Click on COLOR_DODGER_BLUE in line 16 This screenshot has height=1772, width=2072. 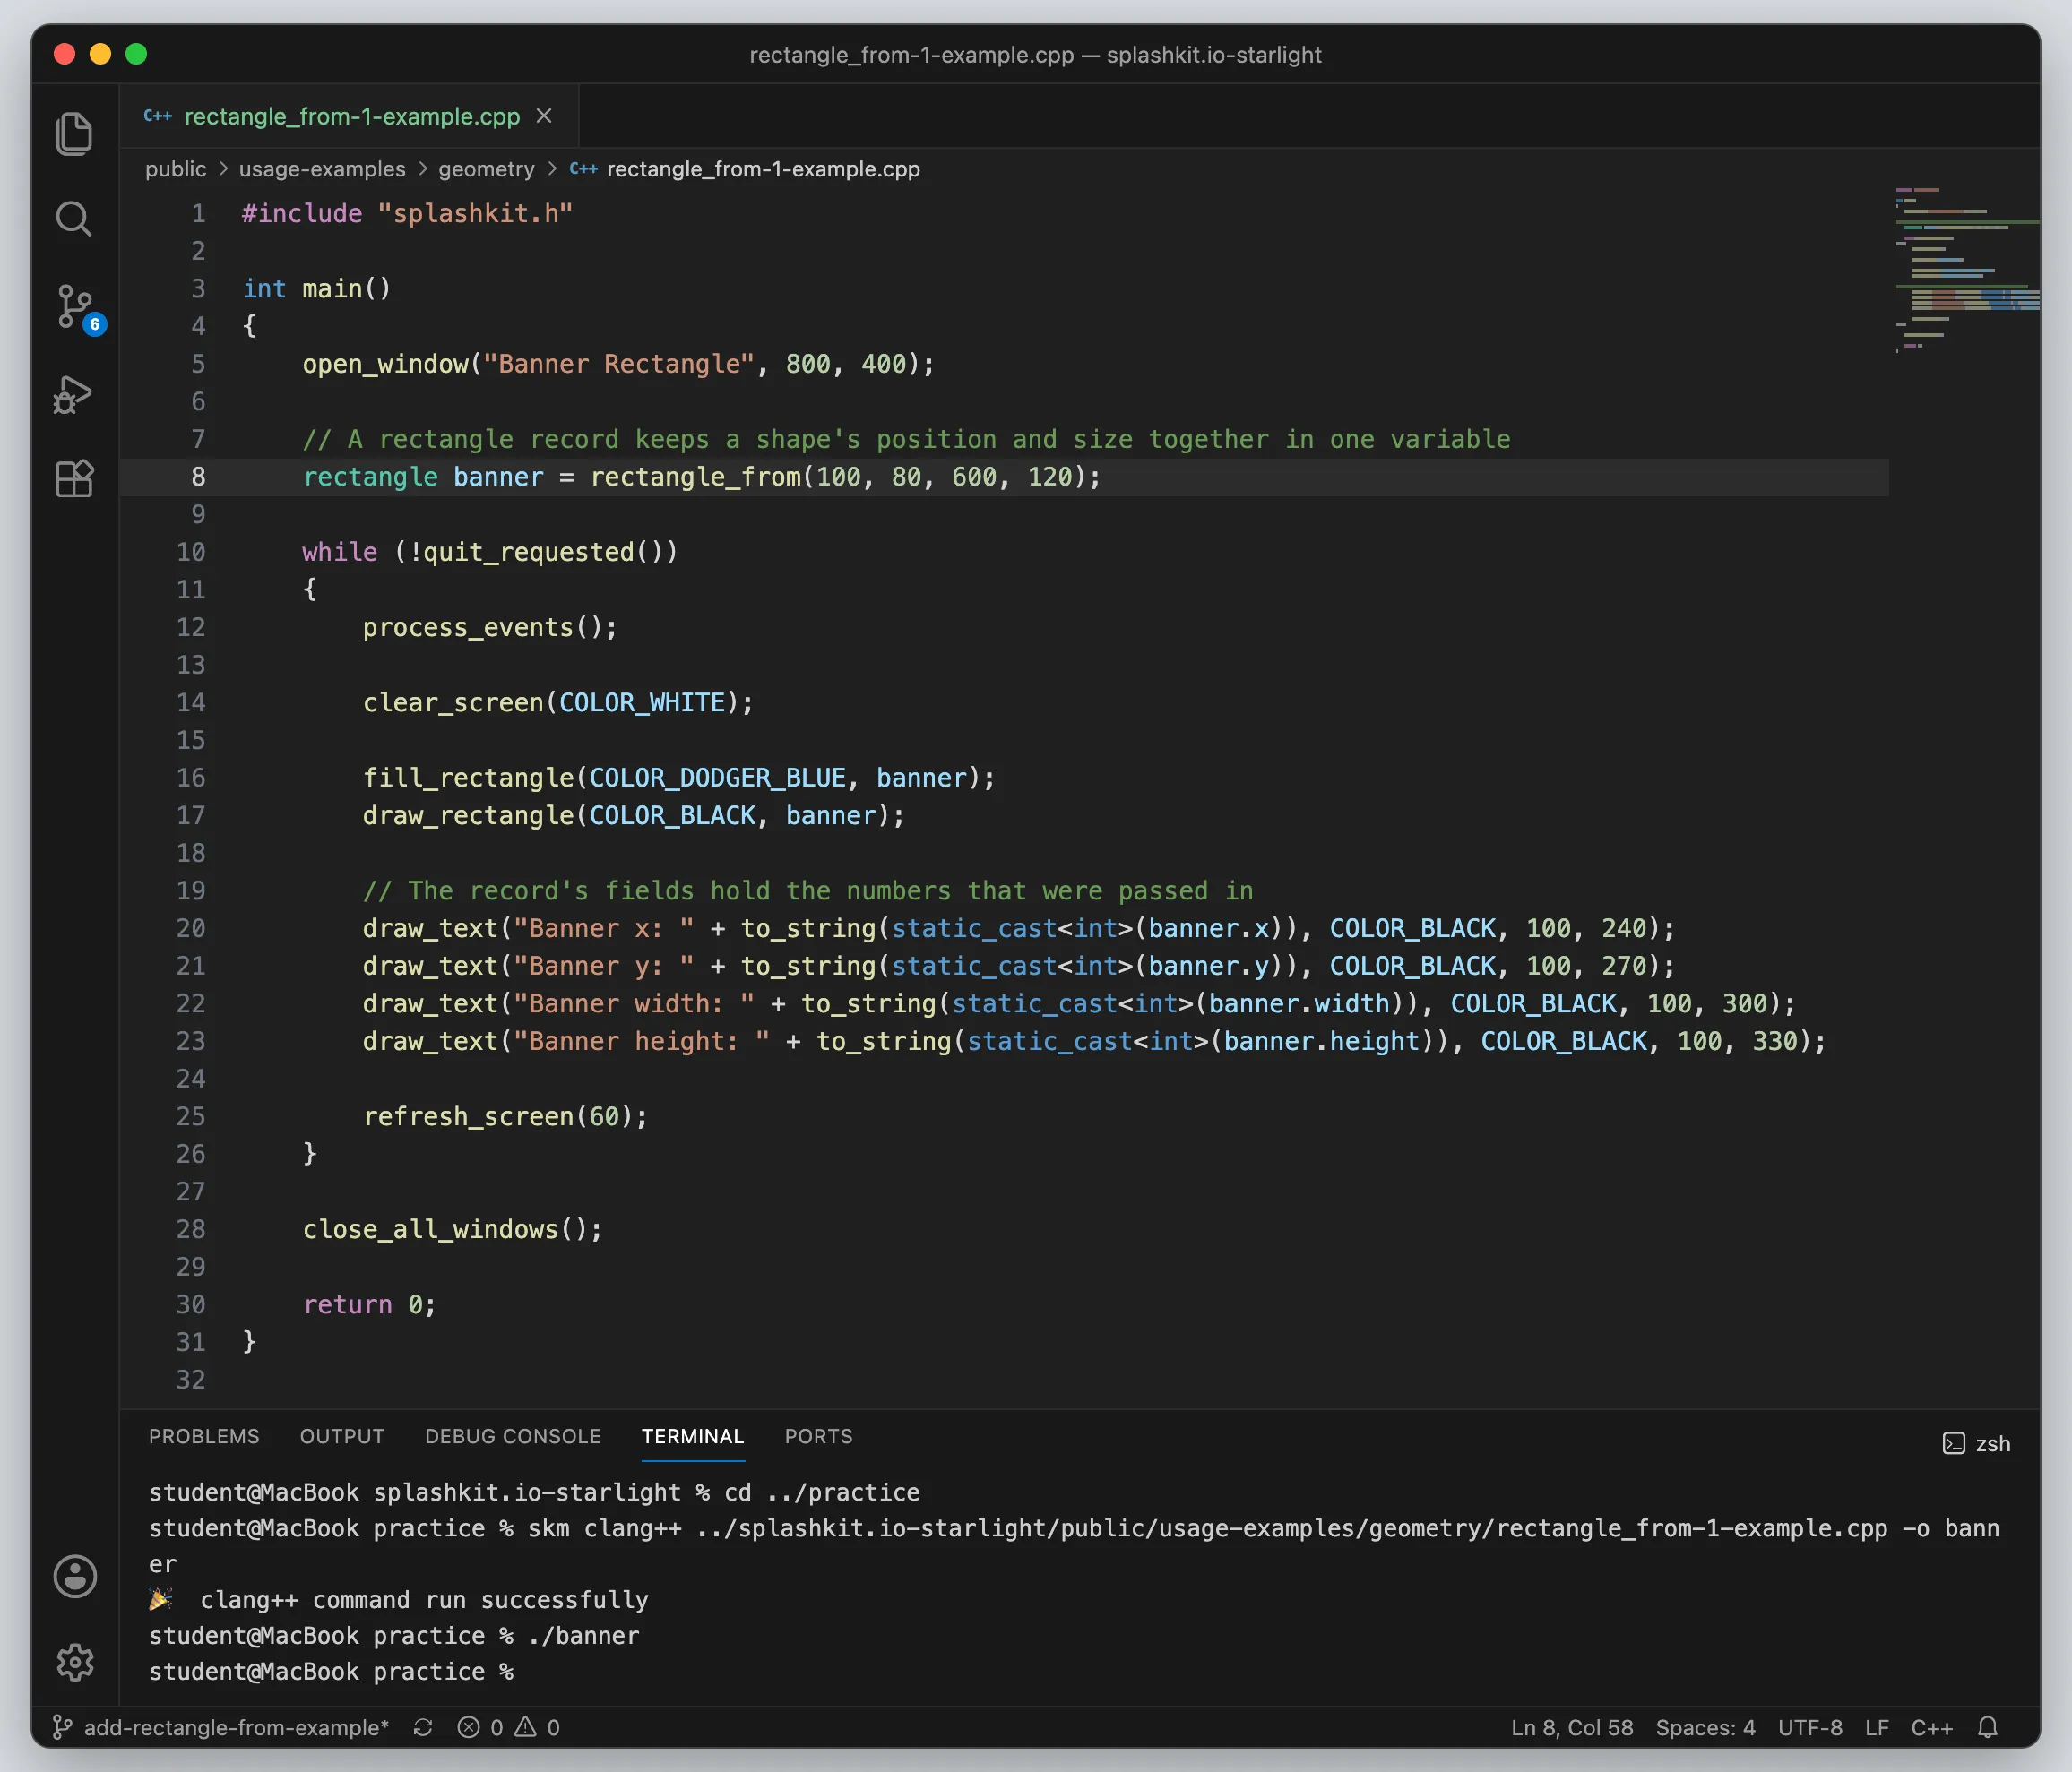click(717, 778)
